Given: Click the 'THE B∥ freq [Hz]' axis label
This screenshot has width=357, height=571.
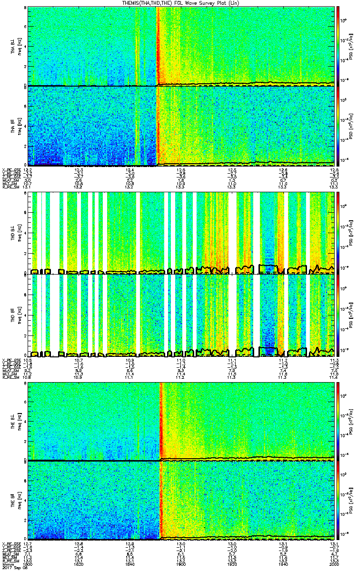Looking at the screenshot, I should click(15, 500).
